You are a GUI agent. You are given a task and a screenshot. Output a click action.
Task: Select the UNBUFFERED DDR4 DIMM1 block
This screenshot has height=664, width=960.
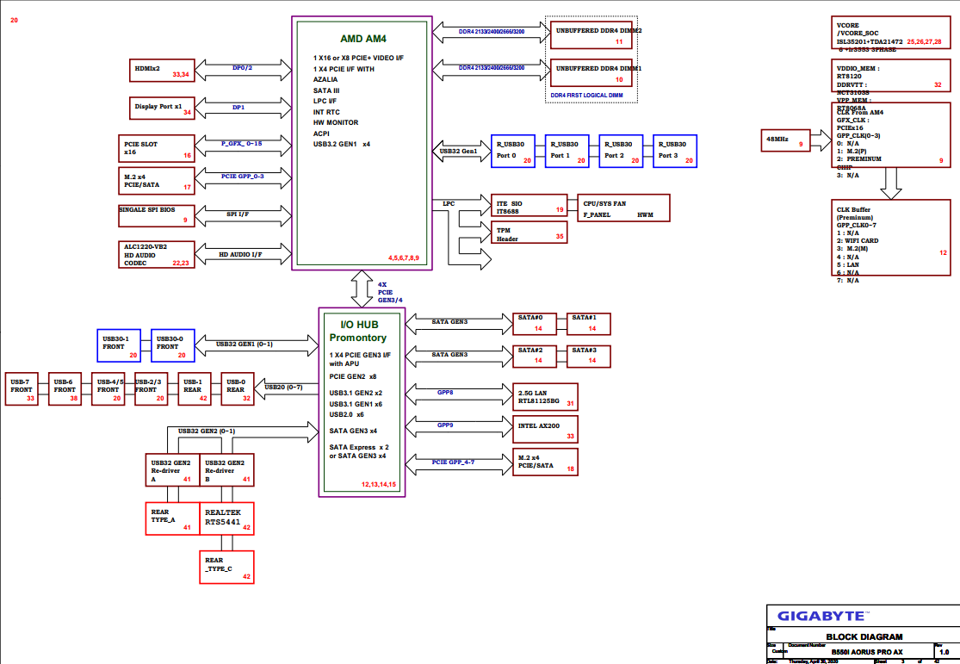591,72
